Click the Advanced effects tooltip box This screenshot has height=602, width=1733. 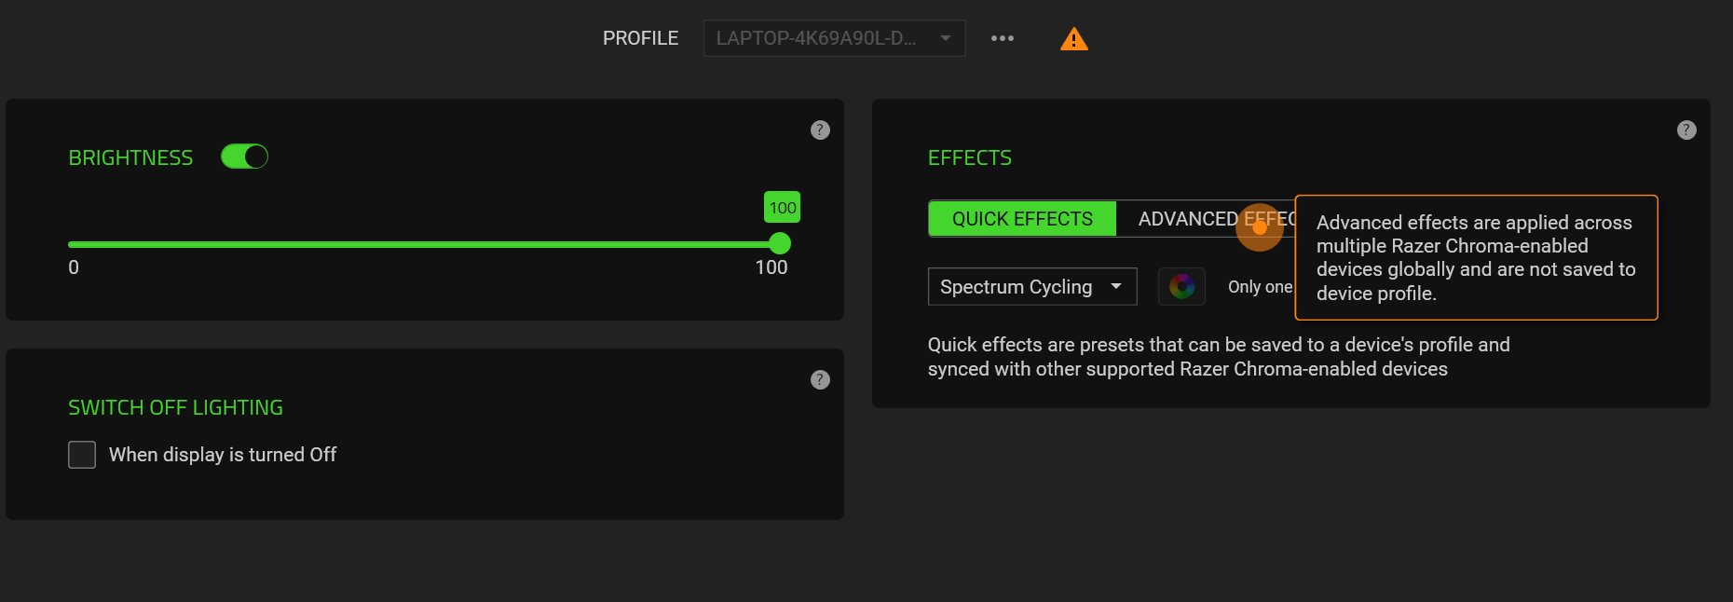[x=1476, y=257]
